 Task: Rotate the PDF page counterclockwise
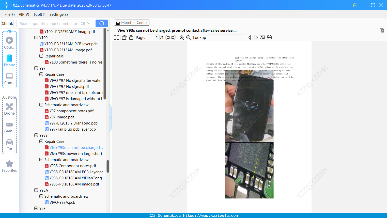[124, 37]
